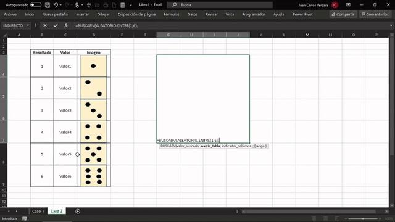Open Customize Quick Access Toolbar arrow
This screenshot has height=222, width=395.
coord(130,5)
